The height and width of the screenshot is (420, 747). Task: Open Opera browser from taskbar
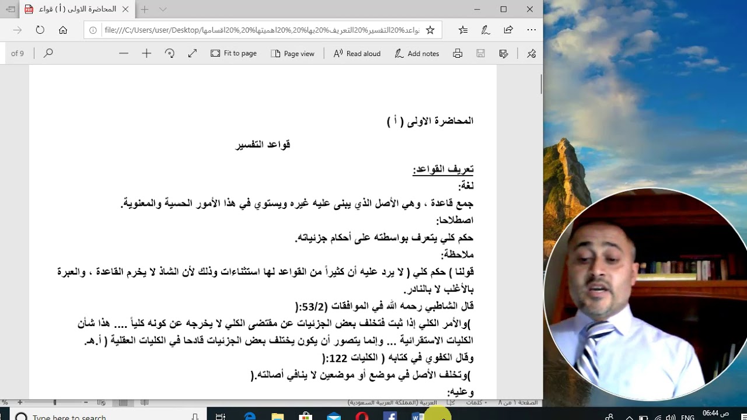362,416
